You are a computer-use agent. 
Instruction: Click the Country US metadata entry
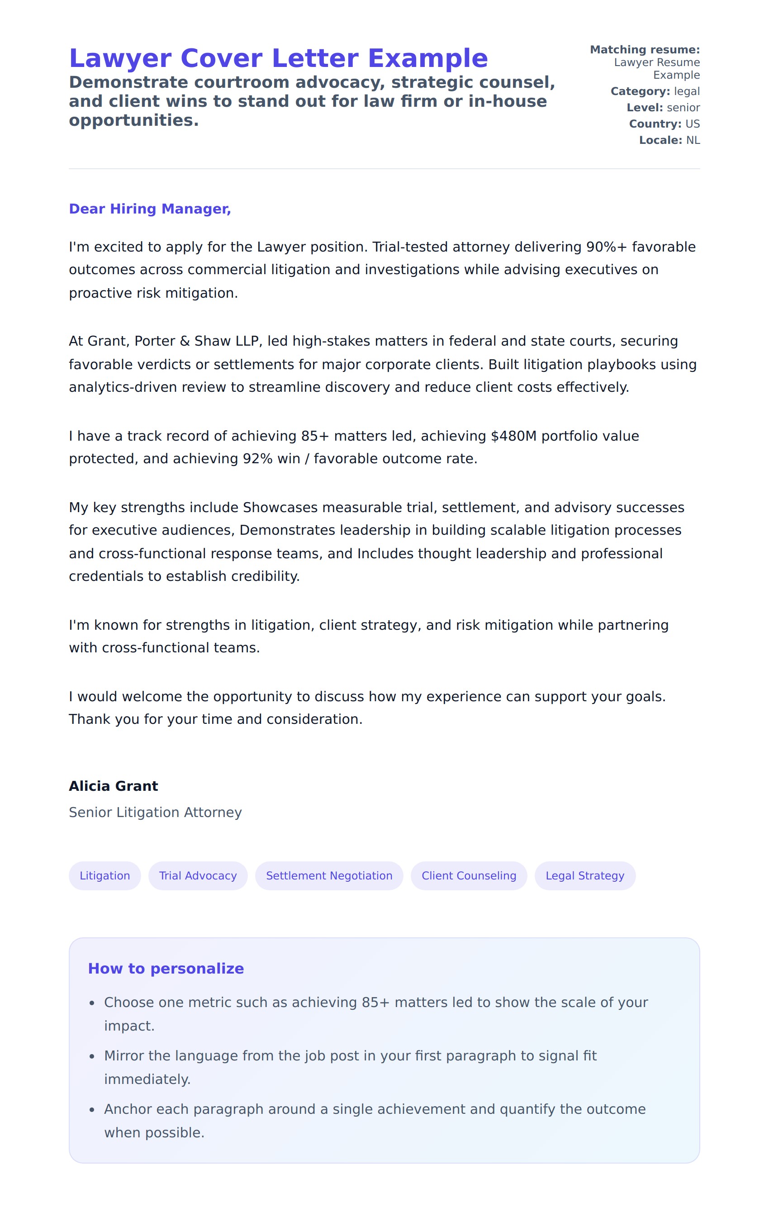point(664,124)
